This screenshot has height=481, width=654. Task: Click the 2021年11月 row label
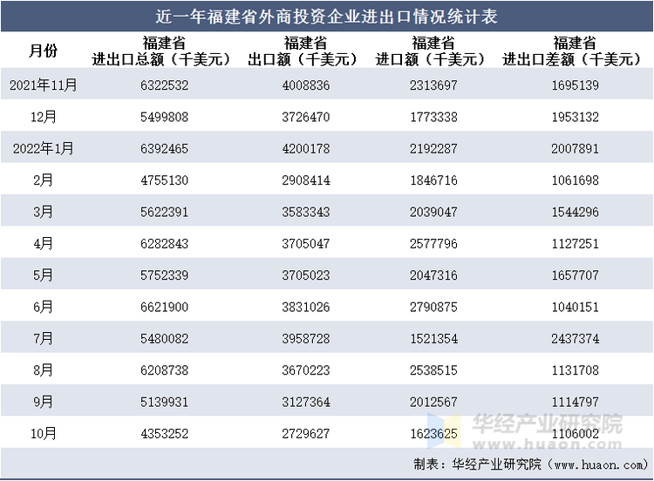pos(44,85)
